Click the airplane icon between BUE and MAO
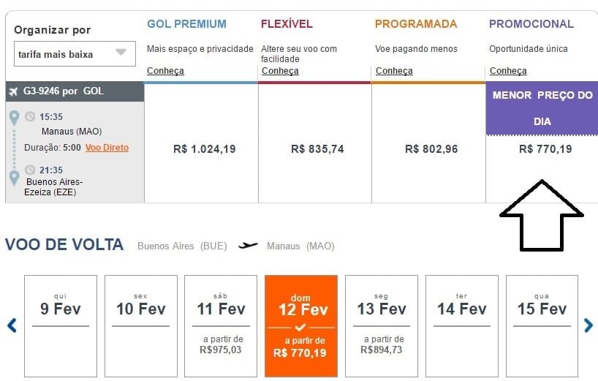The width and height of the screenshot is (598, 381). click(x=248, y=245)
